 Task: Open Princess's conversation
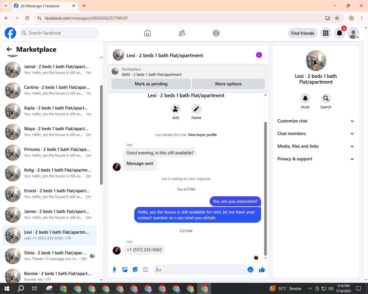tap(49, 152)
